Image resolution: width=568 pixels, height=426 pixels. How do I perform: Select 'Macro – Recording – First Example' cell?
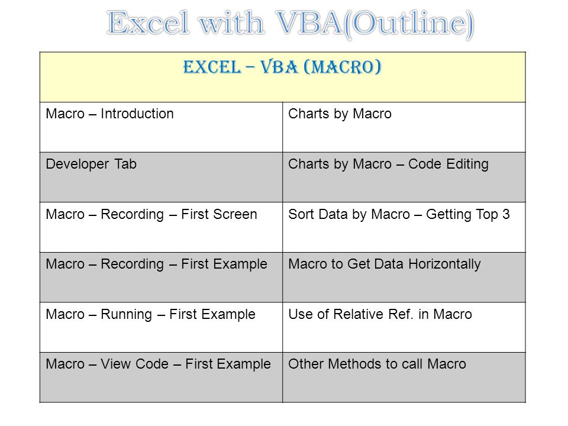pyautogui.click(x=161, y=277)
